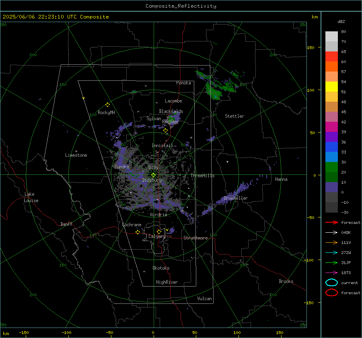The image size is (362, 338).
Task: Click the HighRiver city label
Action: pyautogui.click(x=167, y=282)
